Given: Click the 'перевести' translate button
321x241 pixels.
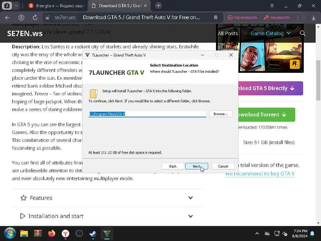Looking at the screenshot, I should pos(276,18).
